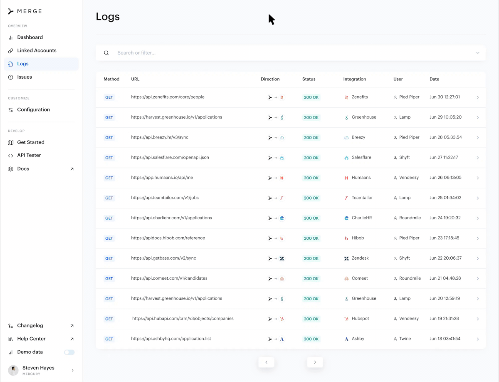The width and height of the screenshot is (499, 382).
Task: Click Breezy cloud logo in Integration column
Action: pos(346,137)
